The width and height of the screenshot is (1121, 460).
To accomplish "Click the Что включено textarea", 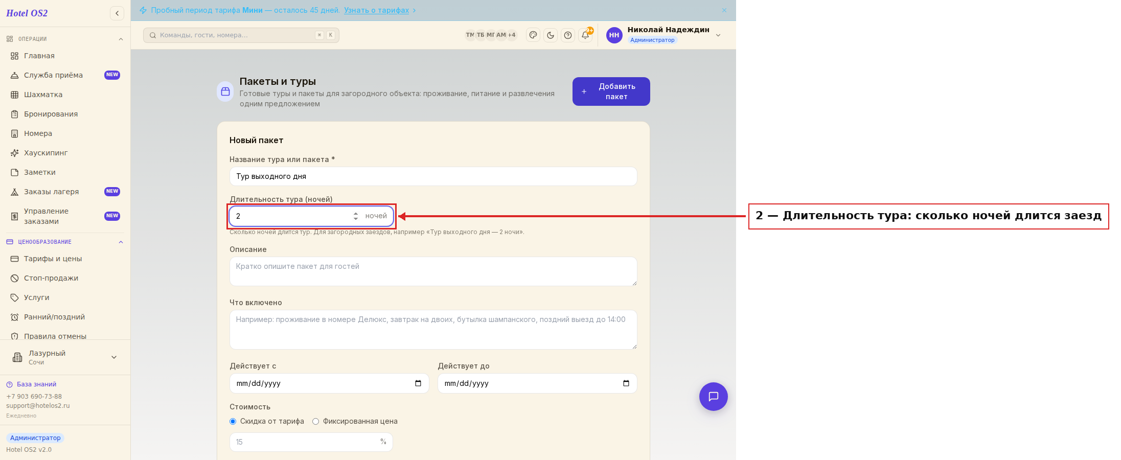I will coord(433,330).
